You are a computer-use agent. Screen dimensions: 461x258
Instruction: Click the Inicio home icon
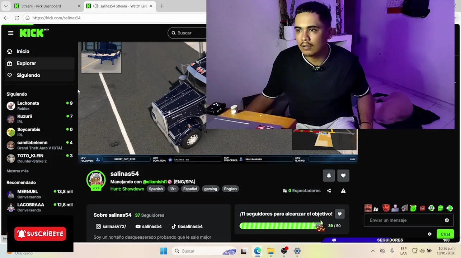coord(10,51)
